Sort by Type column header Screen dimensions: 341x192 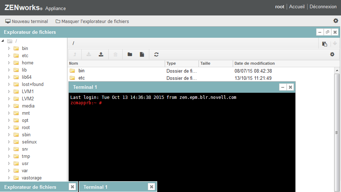(x=182, y=63)
